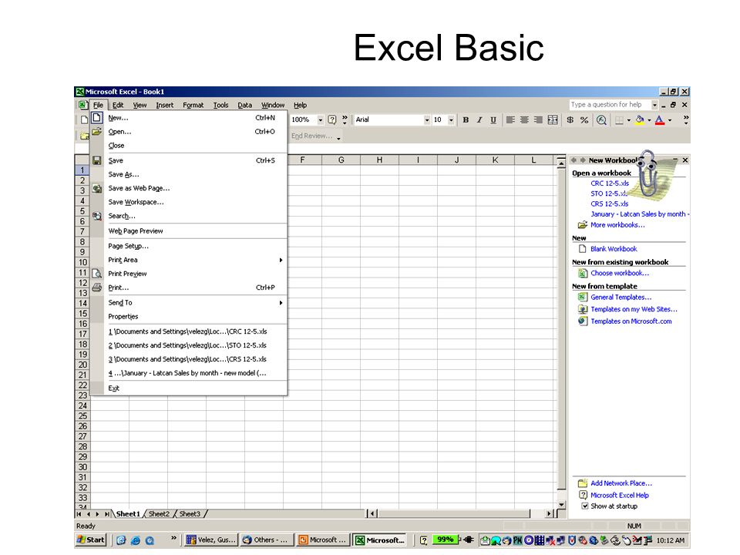The height and width of the screenshot is (555, 740).
Task: Click Templates on Microsoft.com link
Action: (631, 321)
